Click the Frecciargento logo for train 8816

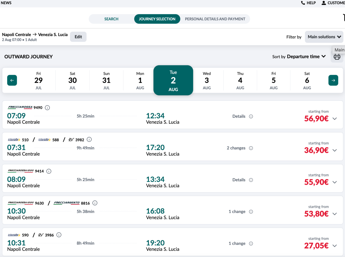67,203
